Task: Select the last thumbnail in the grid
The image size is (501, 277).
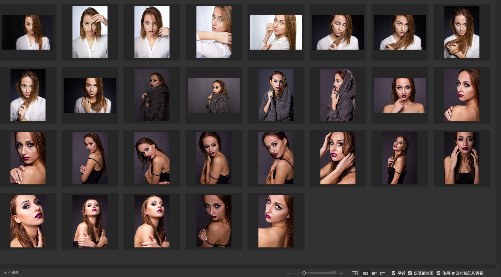Action: [x=276, y=221]
